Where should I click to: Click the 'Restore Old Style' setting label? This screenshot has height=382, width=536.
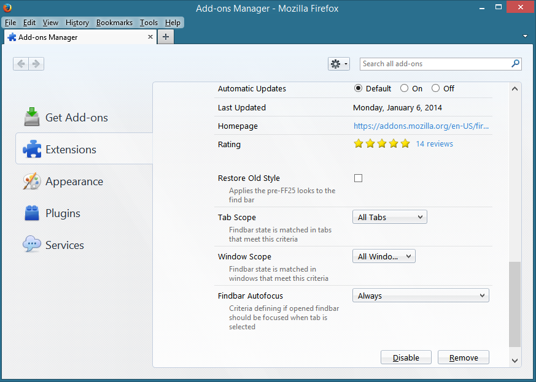click(249, 178)
